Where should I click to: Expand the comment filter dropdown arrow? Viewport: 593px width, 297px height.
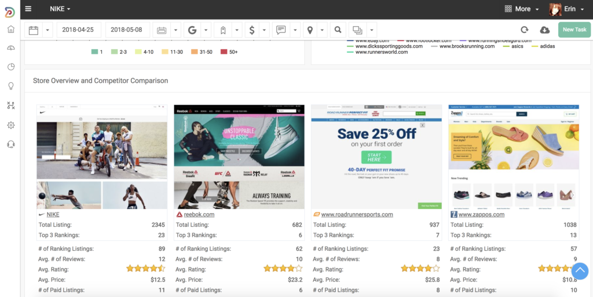295,30
